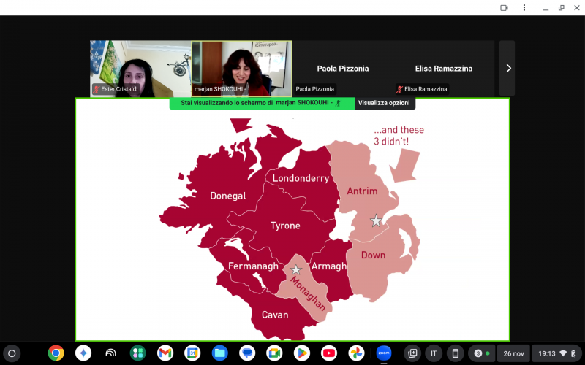Click the ChromeOS launcher button
This screenshot has height=365, width=585.
[x=12, y=353]
